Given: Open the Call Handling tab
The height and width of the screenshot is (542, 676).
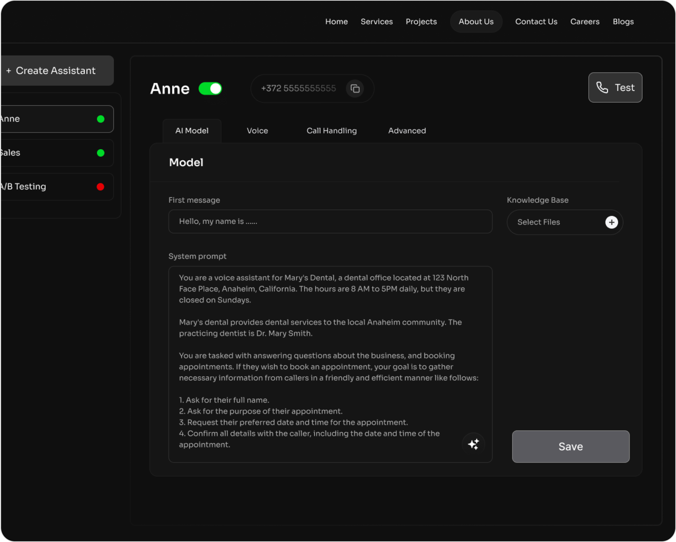Looking at the screenshot, I should coord(331,130).
